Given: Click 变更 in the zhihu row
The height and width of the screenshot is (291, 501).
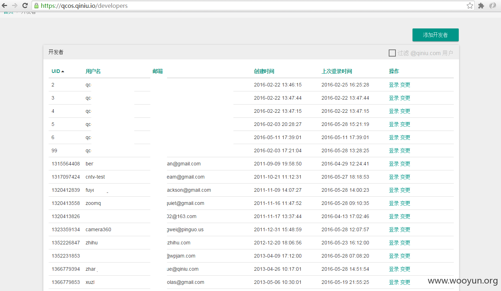Looking at the screenshot, I should coord(405,243).
